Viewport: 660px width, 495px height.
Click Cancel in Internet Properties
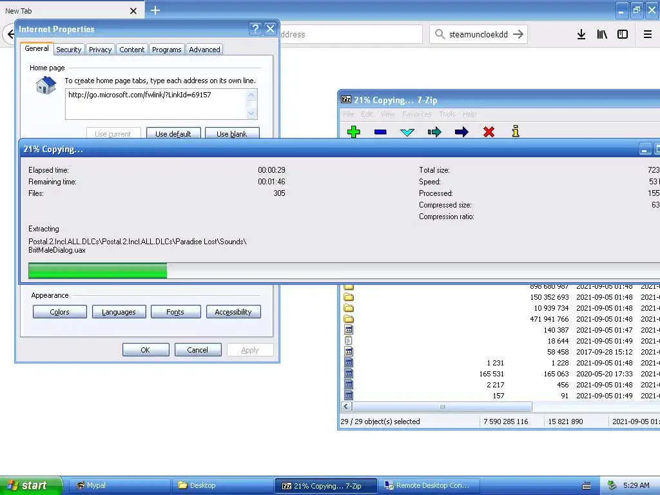click(197, 350)
